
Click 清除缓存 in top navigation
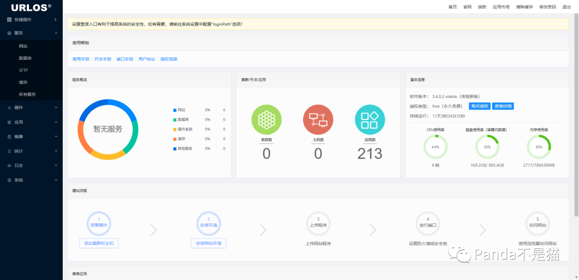click(x=524, y=6)
